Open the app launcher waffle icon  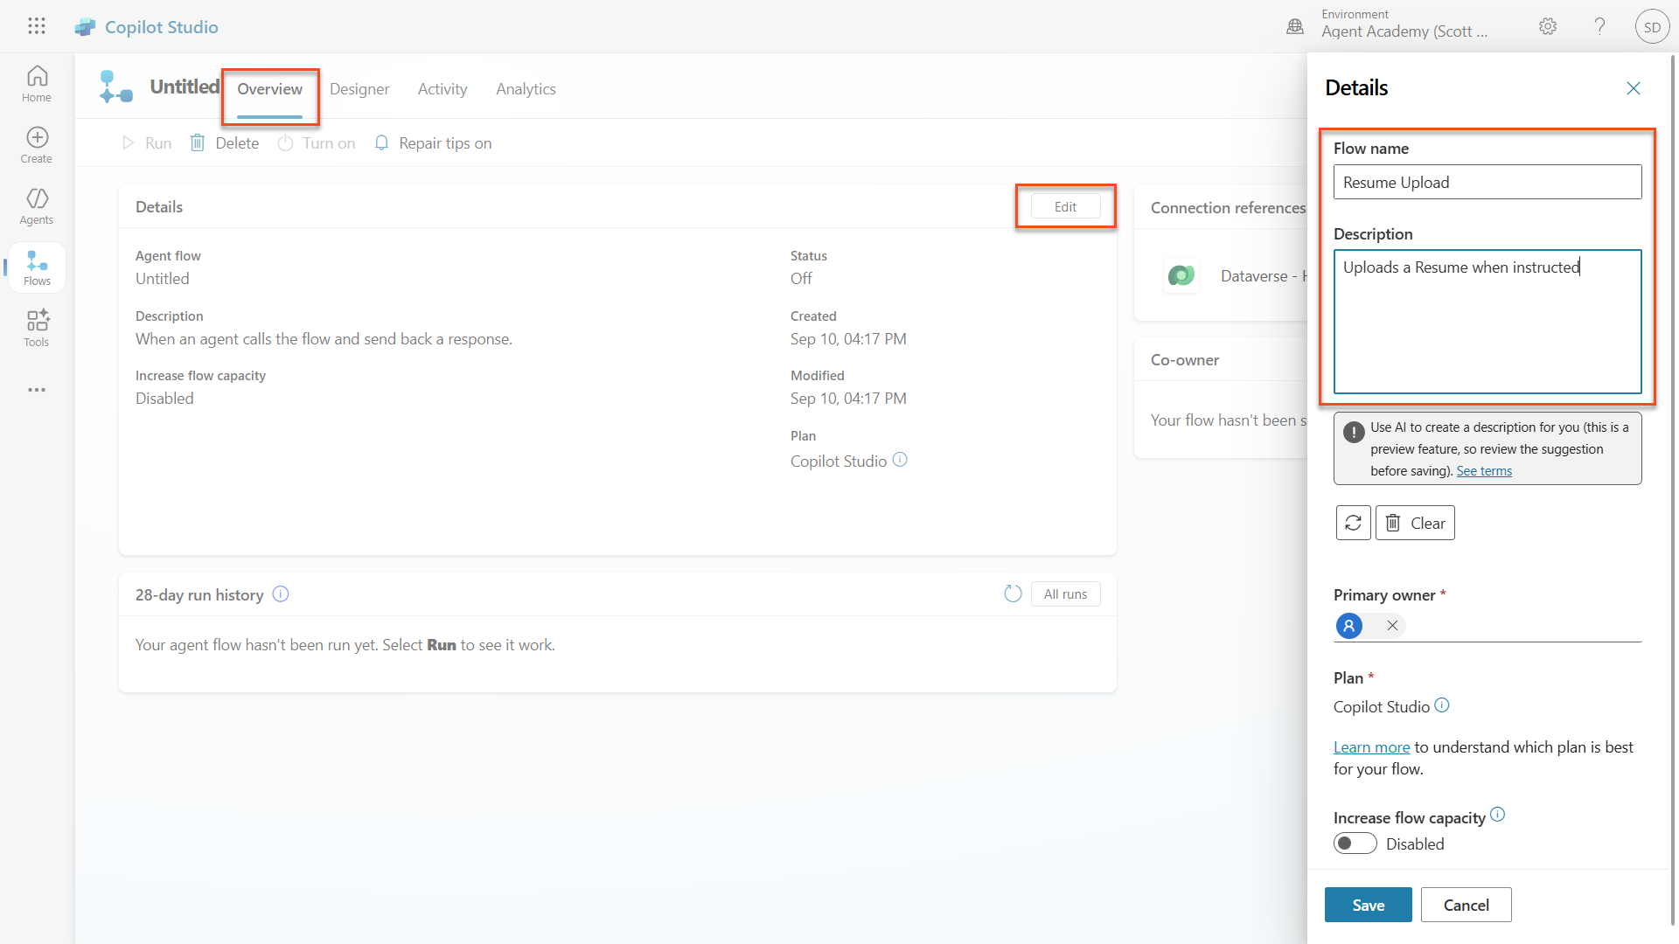click(x=36, y=26)
